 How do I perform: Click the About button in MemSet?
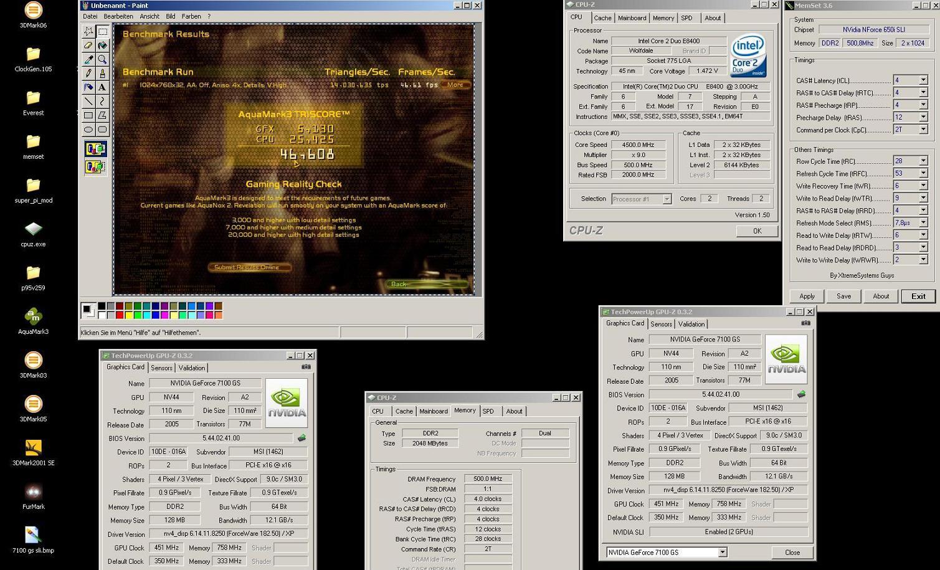[881, 297]
